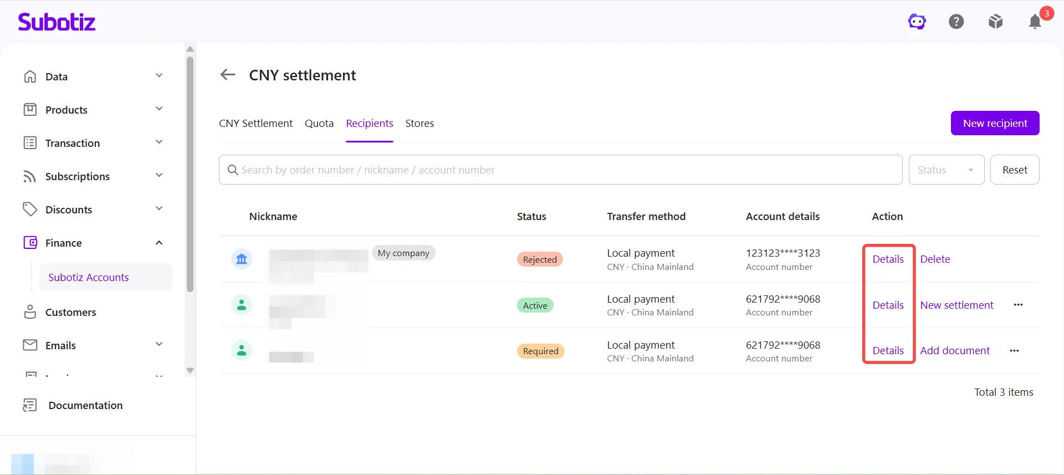Click the package box icon in header
The image size is (1064, 475).
coord(996,22)
